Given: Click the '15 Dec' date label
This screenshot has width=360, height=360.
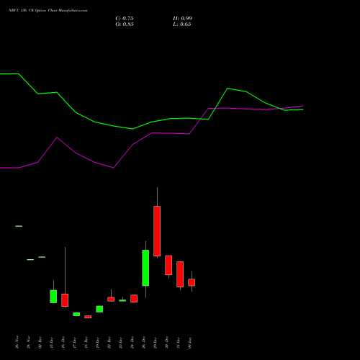Looking at the screenshot, I should click(x=52, y=342).
